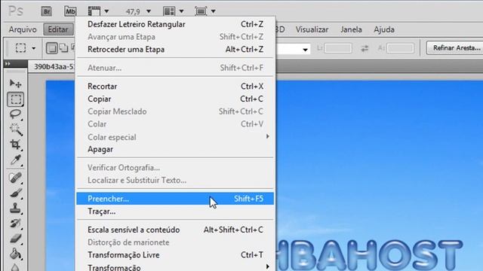483x271 pixels.
Task: Choose Preencher... menu entry
Action: (x=175, y=199)
